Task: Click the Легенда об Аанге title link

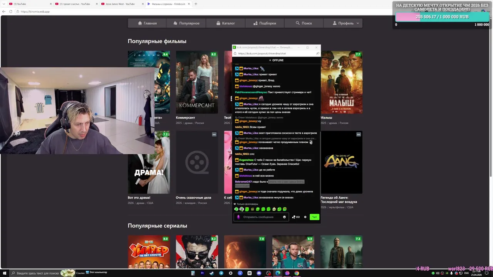Action: 339,200
